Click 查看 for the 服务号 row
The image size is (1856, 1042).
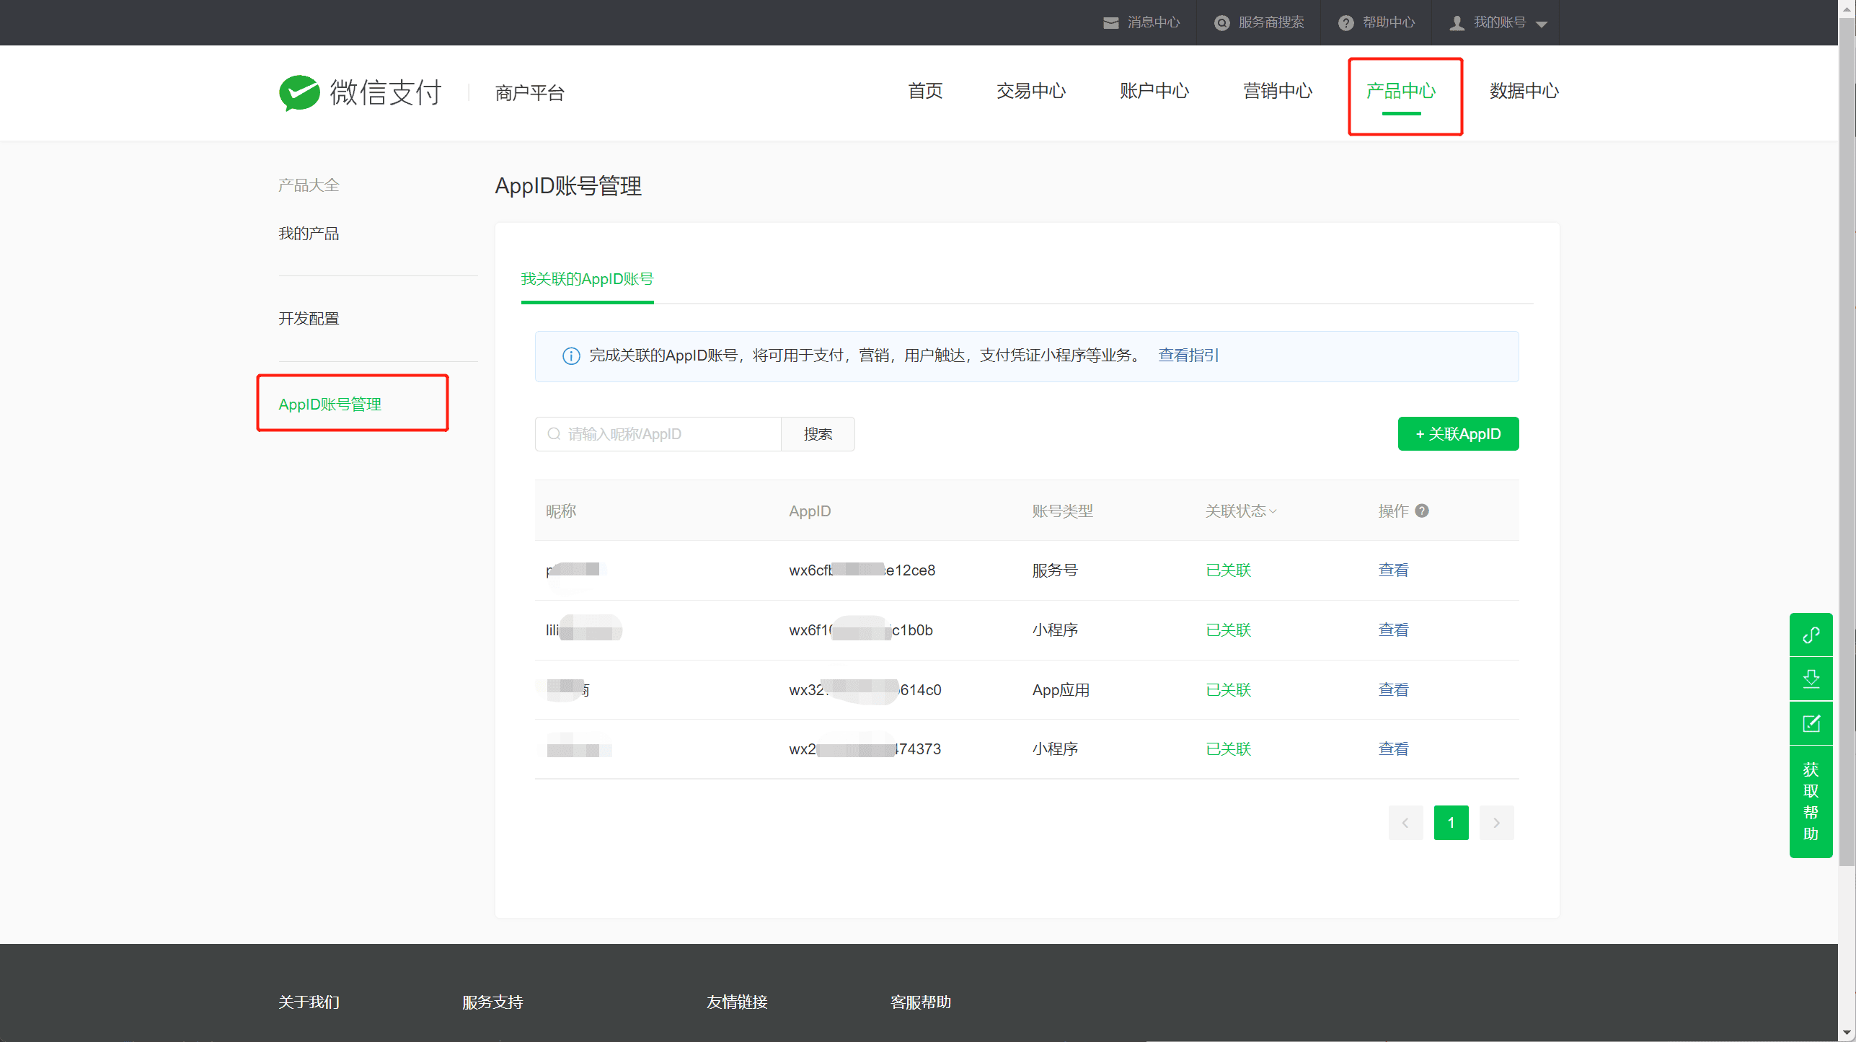(x=1393, y=570)
